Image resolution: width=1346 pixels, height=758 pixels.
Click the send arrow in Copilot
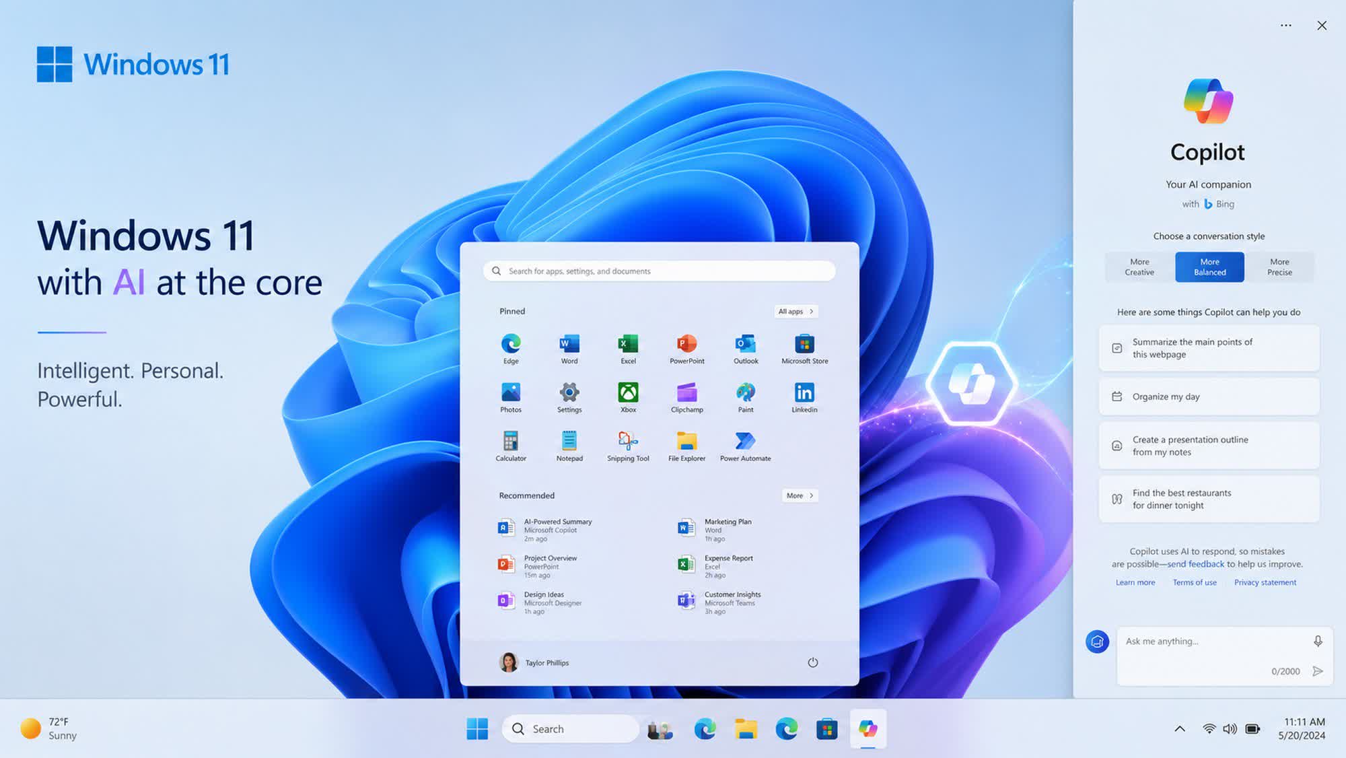point(1318,671)
